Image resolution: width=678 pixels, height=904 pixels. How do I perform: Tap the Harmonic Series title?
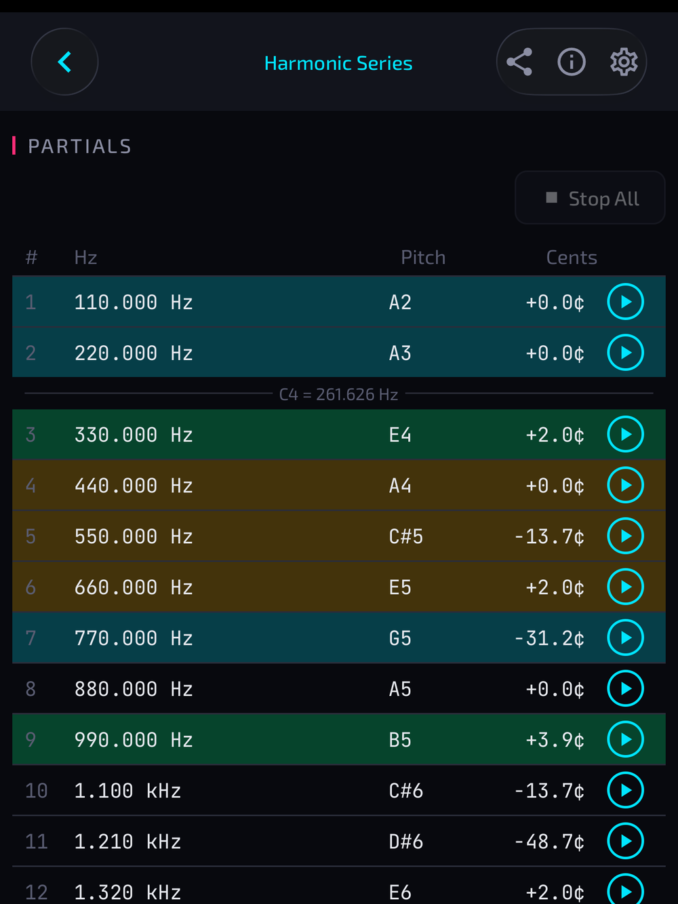click(x=338, y=63)
